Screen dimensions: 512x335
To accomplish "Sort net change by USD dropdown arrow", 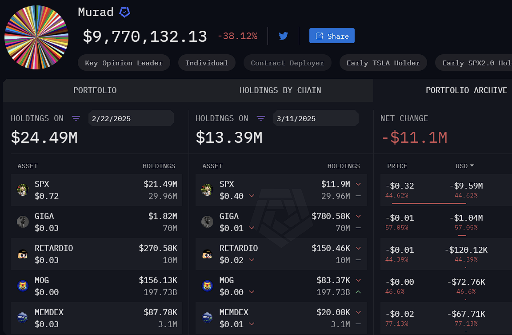I will click(472, 166).
